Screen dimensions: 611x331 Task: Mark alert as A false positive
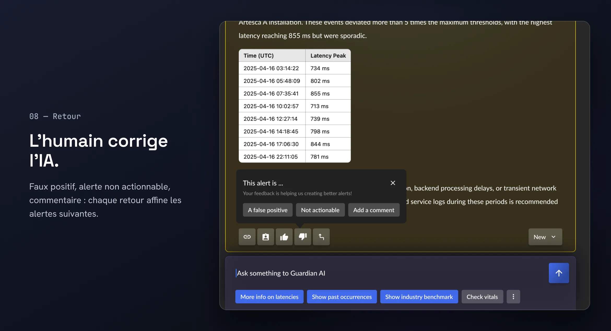pos(268,210)
